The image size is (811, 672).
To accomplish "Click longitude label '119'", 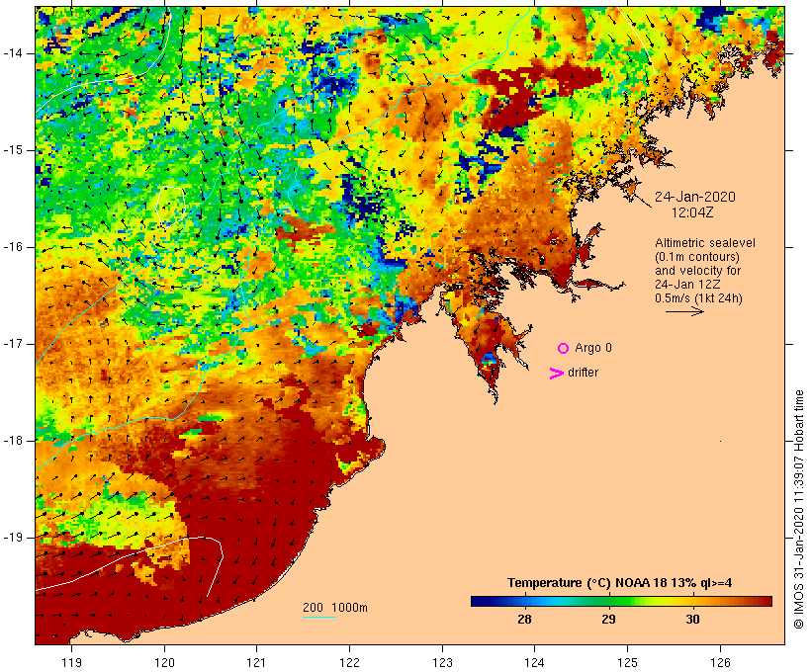I will [x=71, y=662].
